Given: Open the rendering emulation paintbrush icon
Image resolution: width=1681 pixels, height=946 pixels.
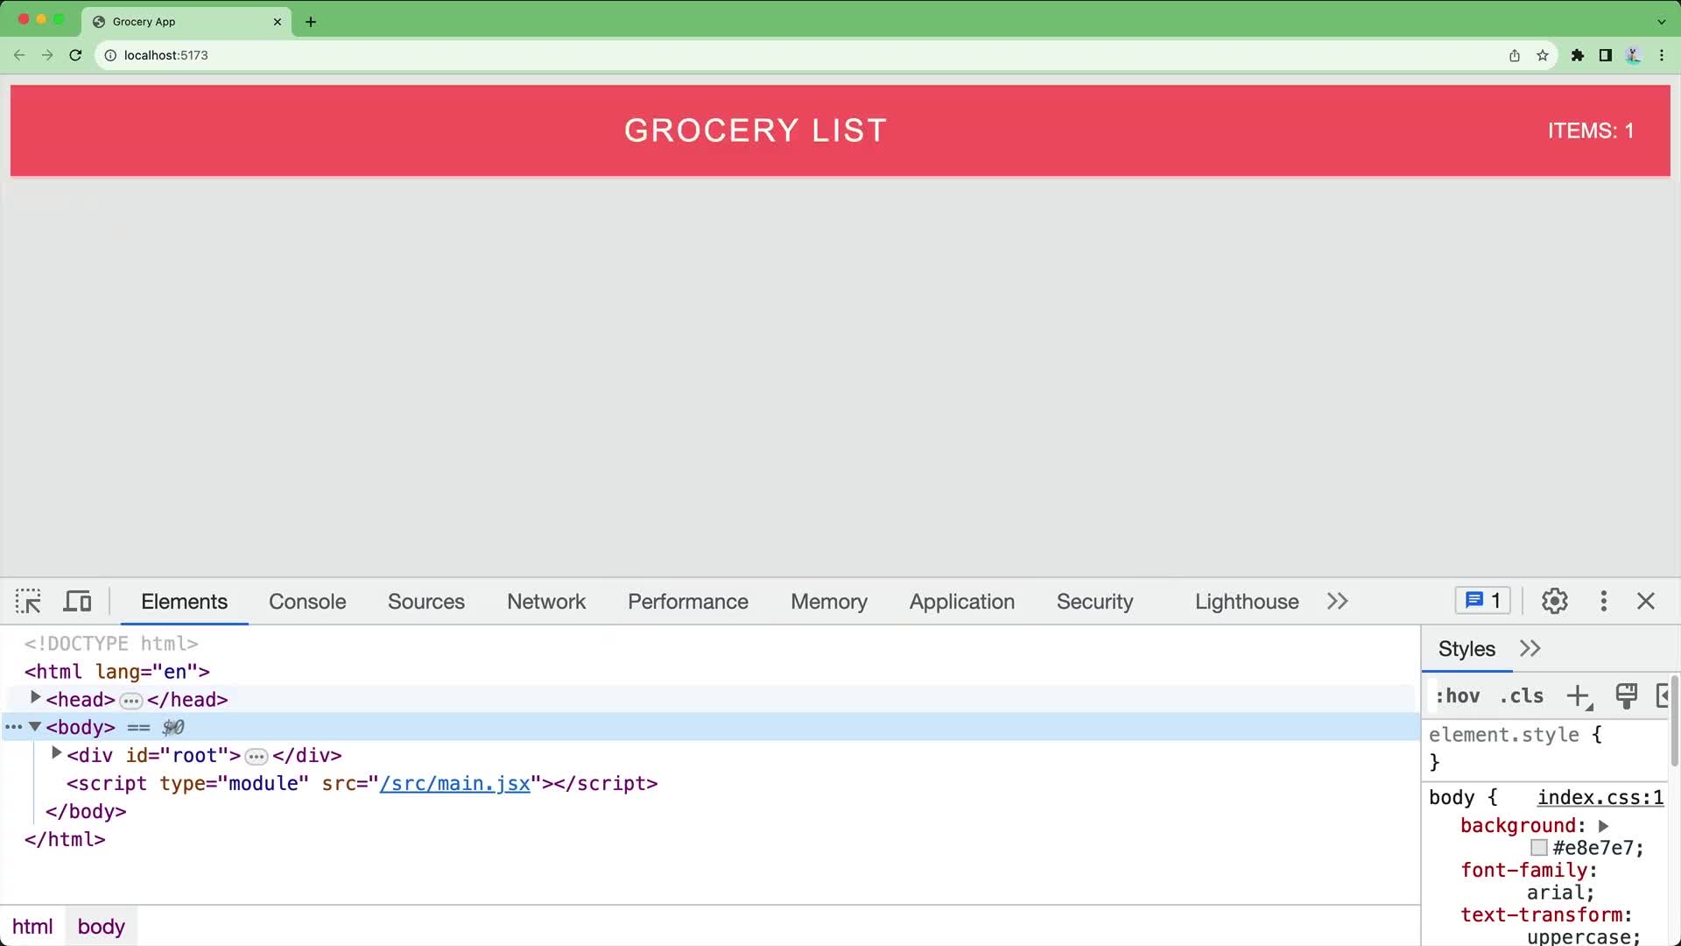Looking at the screenshot, I should pyautogui.click(x=1626, y=695).
